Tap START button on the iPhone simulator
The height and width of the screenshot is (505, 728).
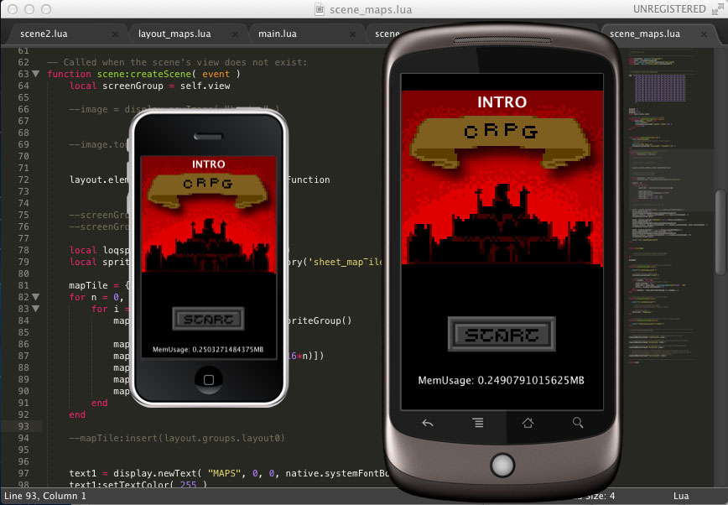(x=208, y=319)
